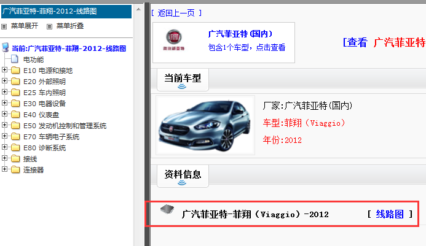Click the left panel scrollbar up arrow
This screenshot has height=246, width=426.
tap(138, 9)
